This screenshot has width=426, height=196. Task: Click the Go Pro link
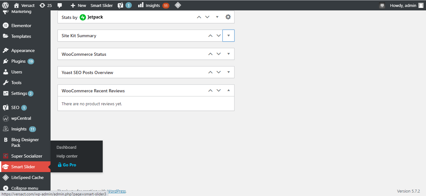(x=67, y=165)
